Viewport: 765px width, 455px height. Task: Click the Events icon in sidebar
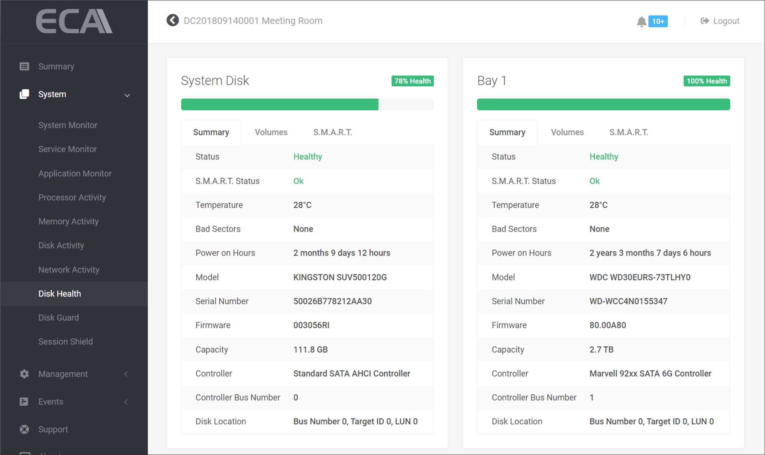[x=24, y=402]
